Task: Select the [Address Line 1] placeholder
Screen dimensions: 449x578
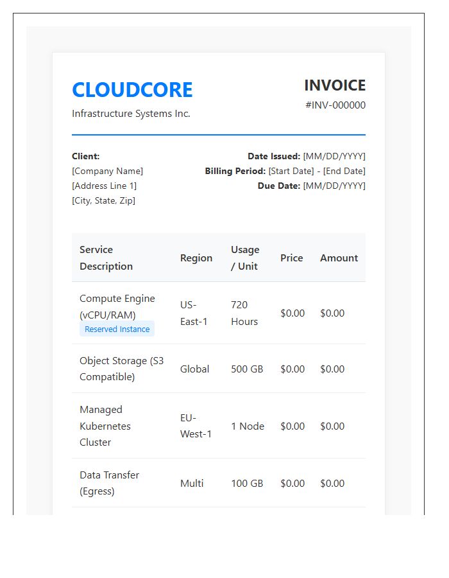Action: (104, 186)
